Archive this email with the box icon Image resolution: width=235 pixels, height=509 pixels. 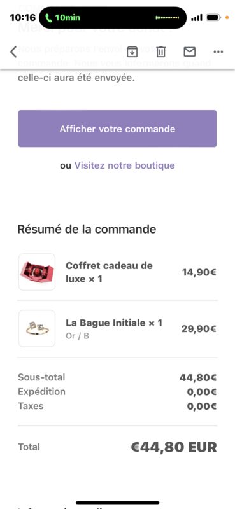click(x=132, y=52)
